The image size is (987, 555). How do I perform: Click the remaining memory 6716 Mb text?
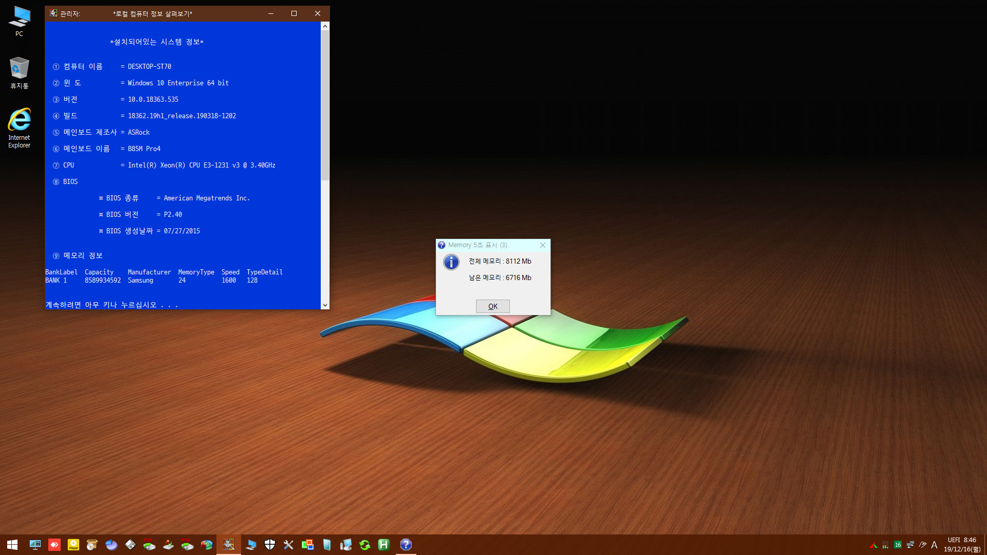[x=500, y=278]
